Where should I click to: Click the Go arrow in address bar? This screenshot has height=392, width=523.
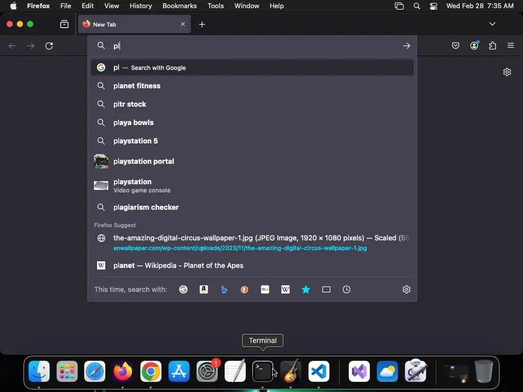pyautogui.click(x=406, y=45)
